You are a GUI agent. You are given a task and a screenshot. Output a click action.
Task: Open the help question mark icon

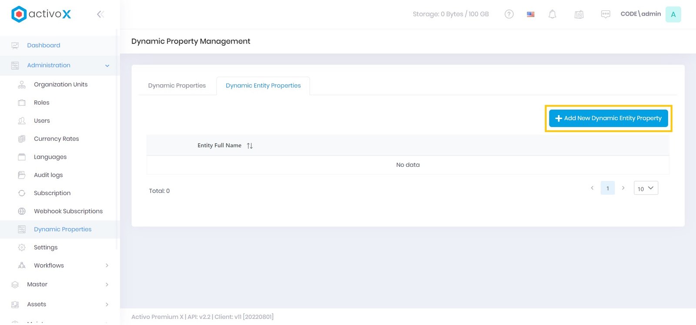(509, 14)
